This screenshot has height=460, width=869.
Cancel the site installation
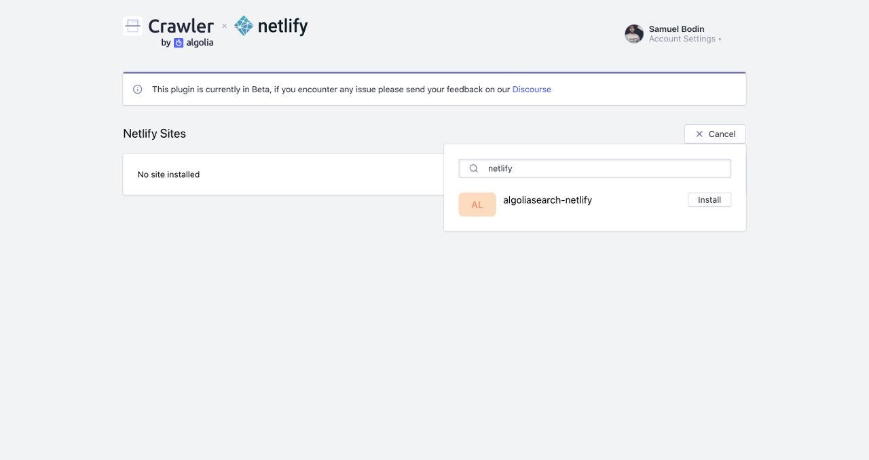pyautogui.click(x=715, y=134)
